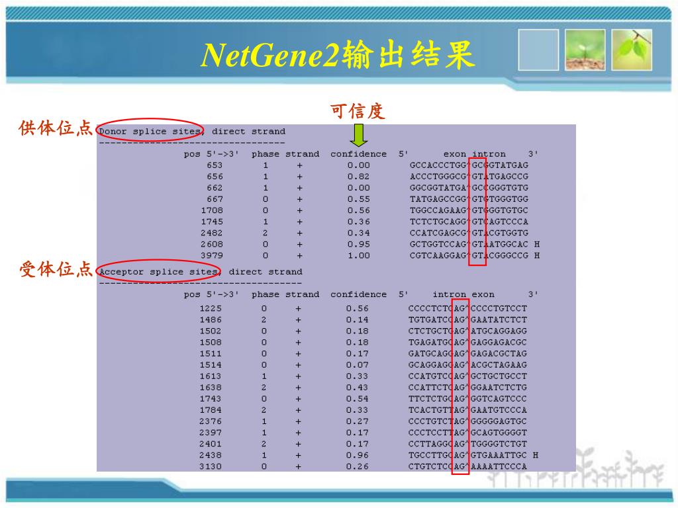Click sequence TGCCTTGCAG^GTGAAATTGC
This screenshot has height=508, width=678.
(467, 455)
